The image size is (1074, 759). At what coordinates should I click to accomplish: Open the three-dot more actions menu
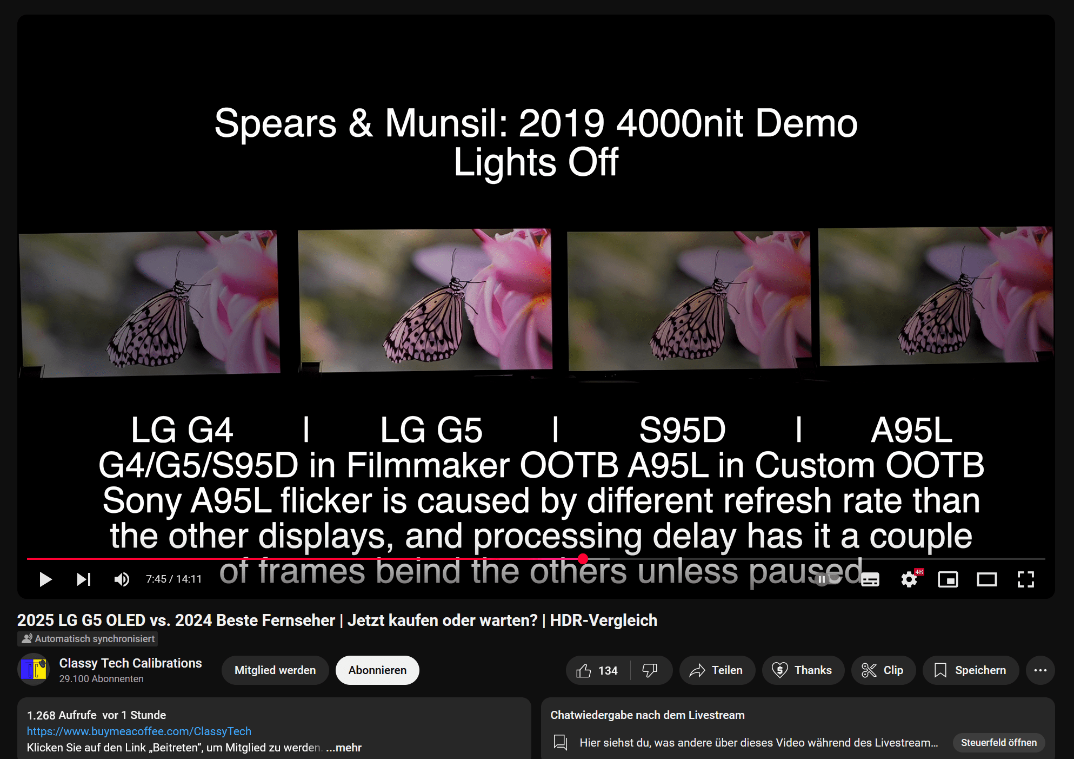tap(1040, 670)
